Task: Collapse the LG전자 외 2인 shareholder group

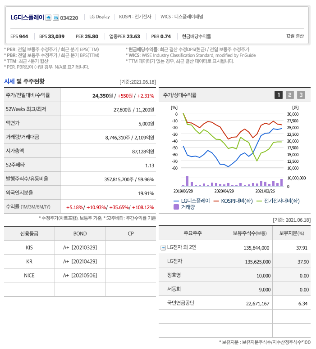Action: 163,247
